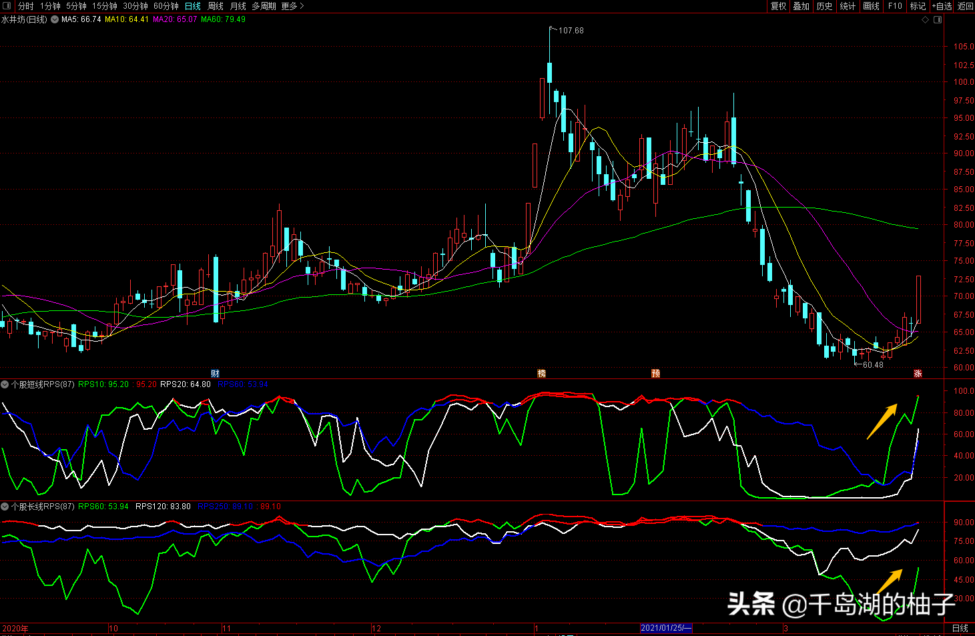Click 个股短线RPS(87) indicator title

pos(43,384)
